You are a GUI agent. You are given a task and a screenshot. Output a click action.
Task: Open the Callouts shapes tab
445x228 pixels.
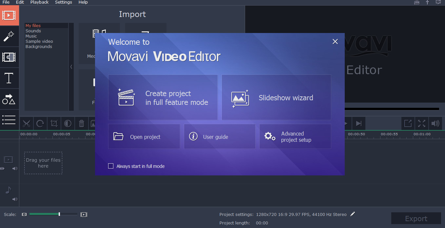coord(9,99)
